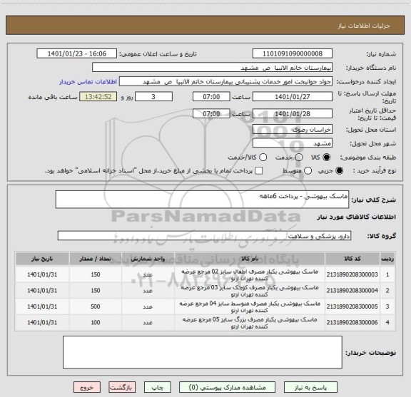Click product code 2131890208300005

(352, 306)
